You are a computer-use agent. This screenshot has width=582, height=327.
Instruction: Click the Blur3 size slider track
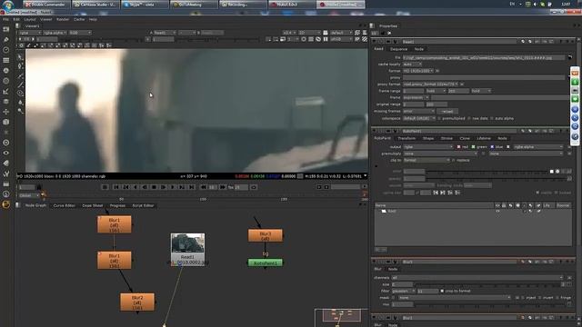[488, 284]
